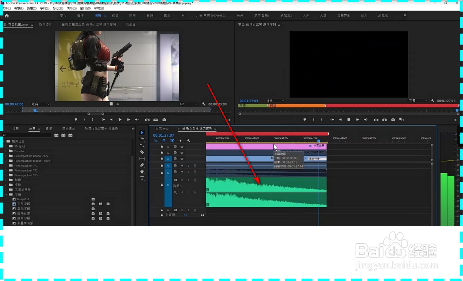Viewport: 463px width, 281px height.
Task: Solo audio track A2
Action: click(x=188, y=172)
